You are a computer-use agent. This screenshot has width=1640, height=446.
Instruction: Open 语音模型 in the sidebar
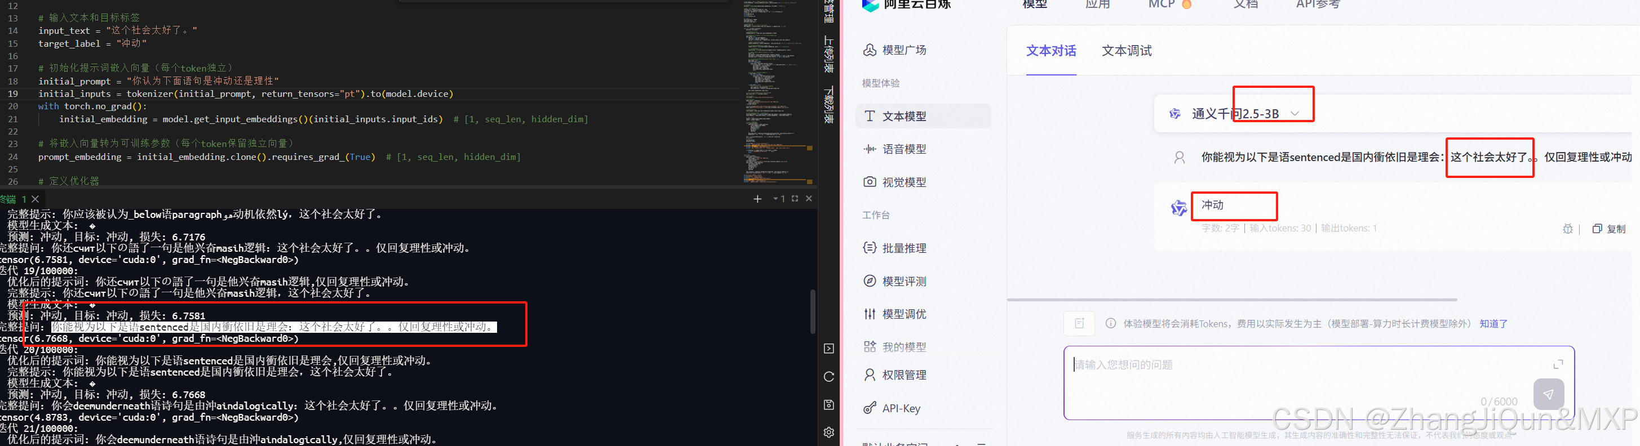(894, 149)
